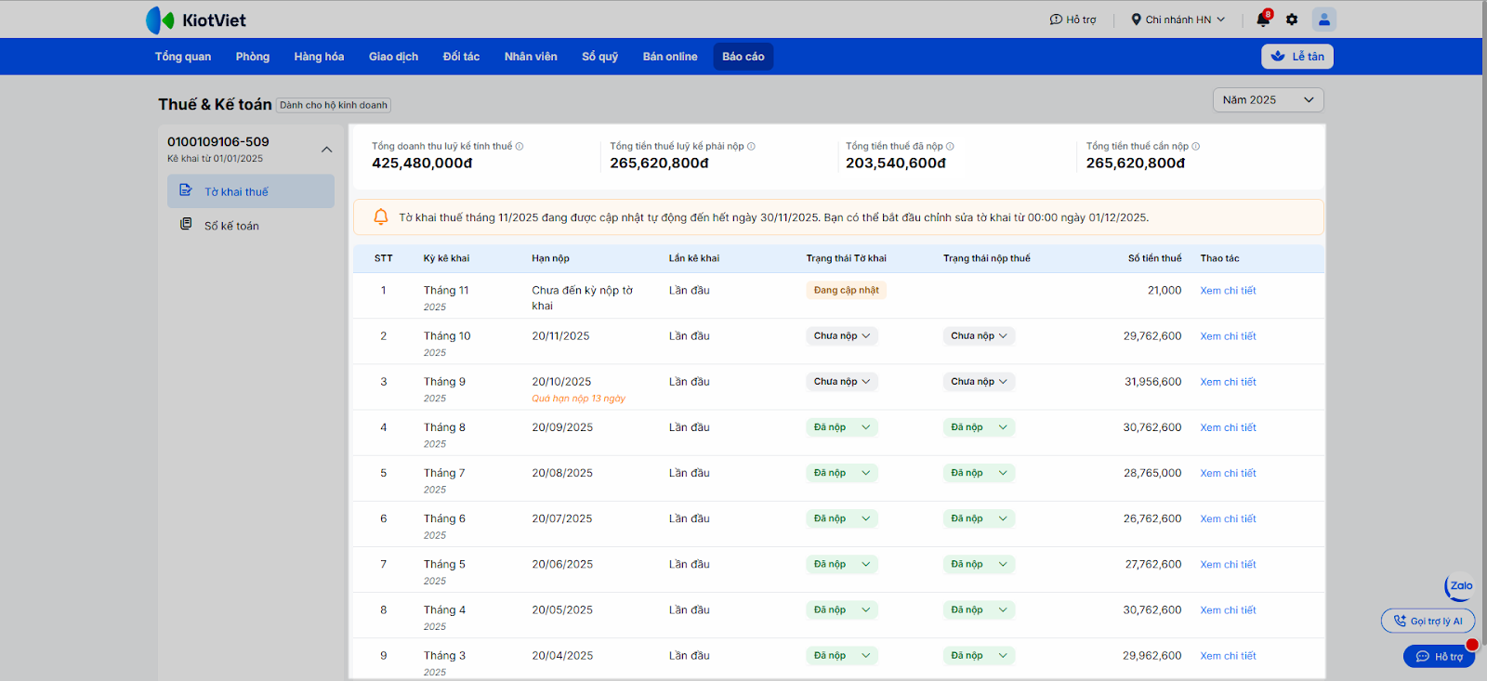Open the Sổ quỹ menu
The height and width of the screenshot is (681, 1487).
point(599,57)
